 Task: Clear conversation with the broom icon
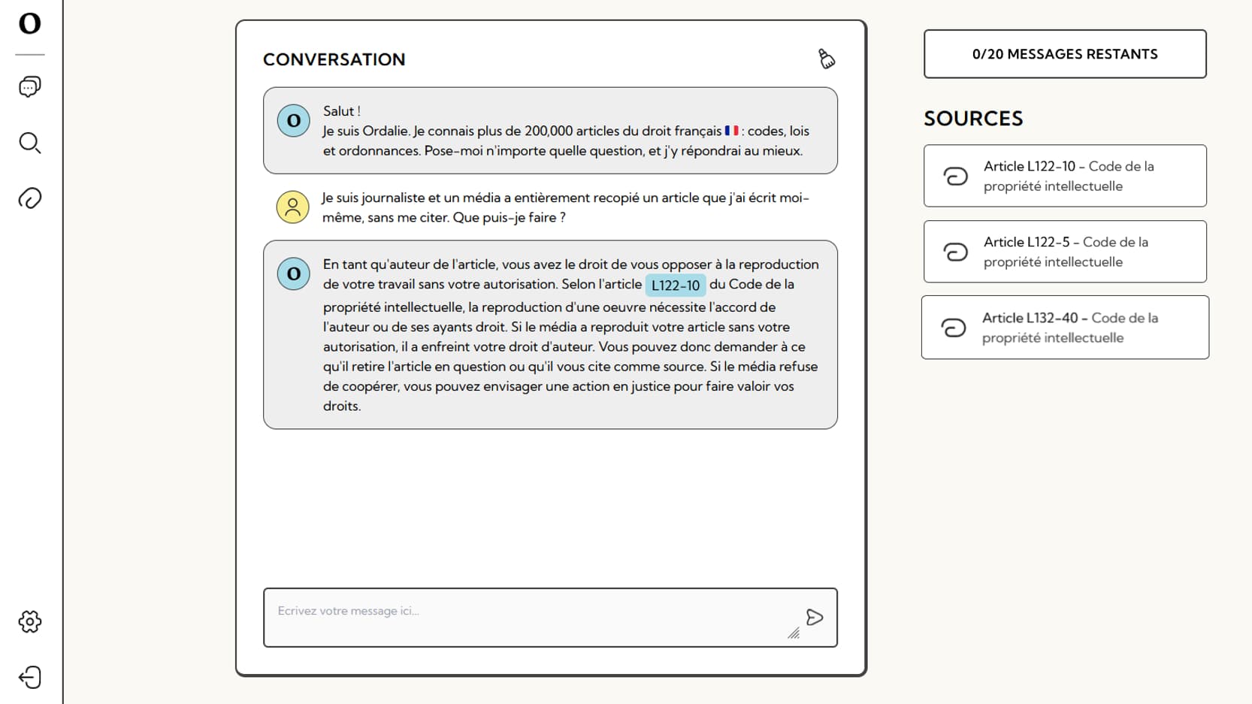click(826, 59)
